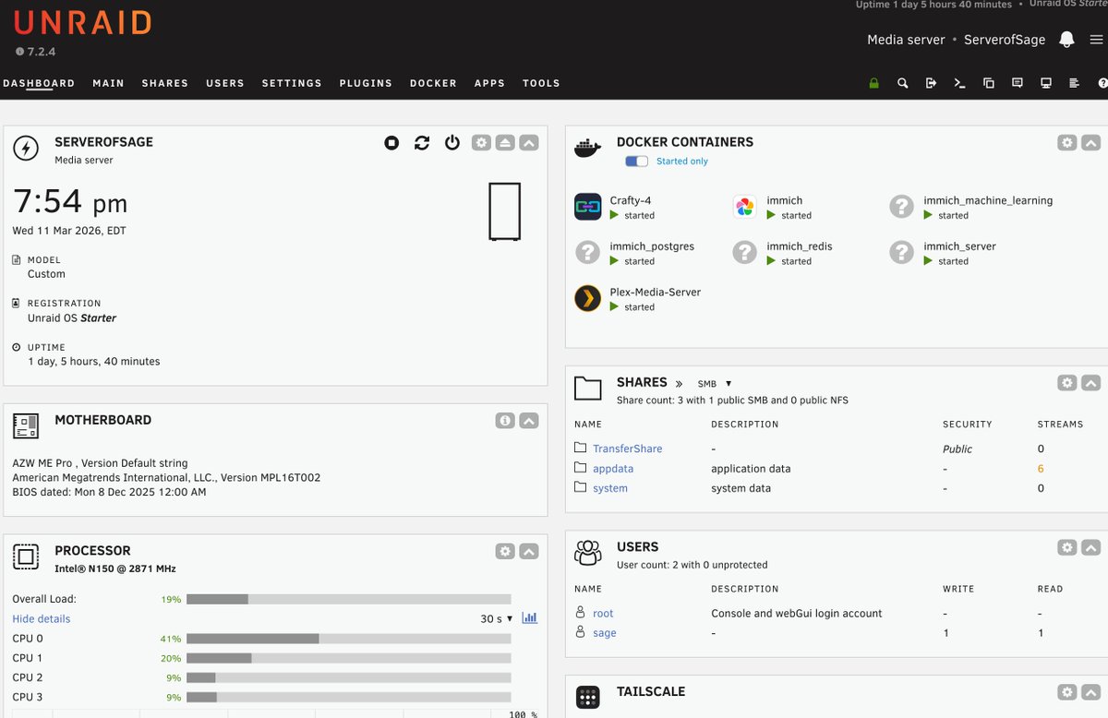This screenshot has width=1108, height=718.
Task: Open the Settings tab
Action: [292, 83]
